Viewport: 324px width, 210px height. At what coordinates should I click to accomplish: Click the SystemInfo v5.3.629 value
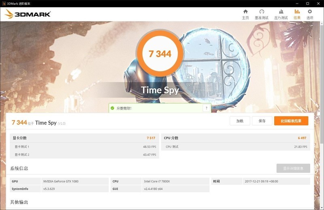pos(49,189)
